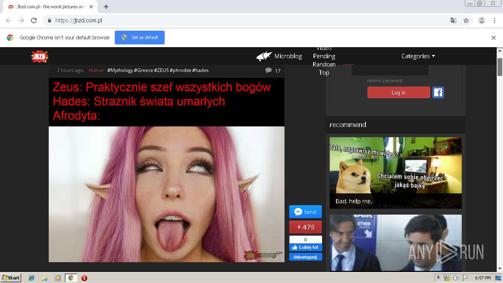The image size is (503, 283).
Task: Open the Zeus Hades Afrodyta meme image
Action: tap(167, 170)
